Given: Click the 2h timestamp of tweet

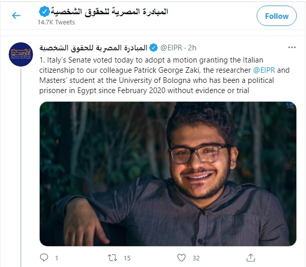Looking at the screenshot, I should click(192, 48).
